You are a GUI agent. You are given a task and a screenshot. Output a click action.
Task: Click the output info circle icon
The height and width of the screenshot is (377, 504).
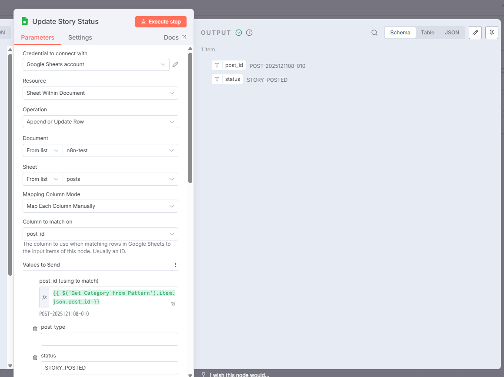[x=249, y=33]
